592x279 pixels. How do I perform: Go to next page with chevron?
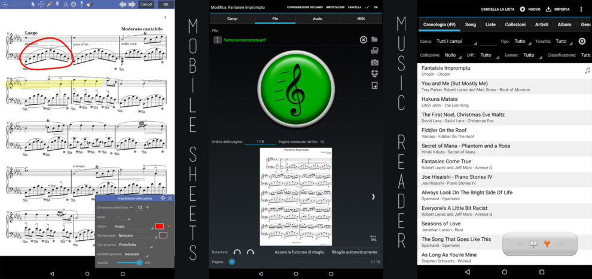click(373, 197)
